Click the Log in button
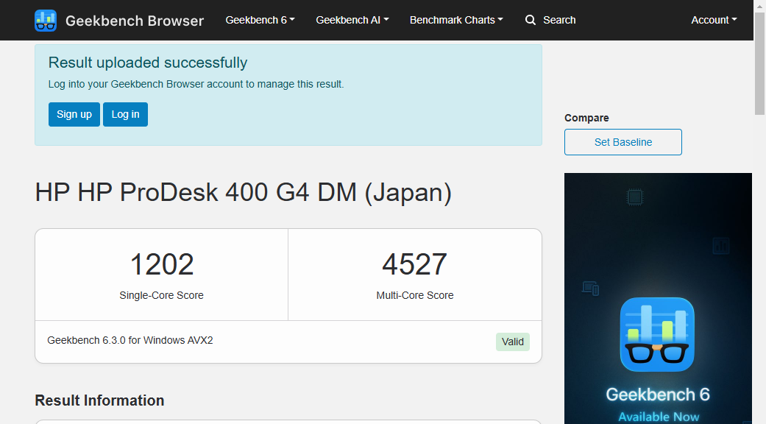 126,114
